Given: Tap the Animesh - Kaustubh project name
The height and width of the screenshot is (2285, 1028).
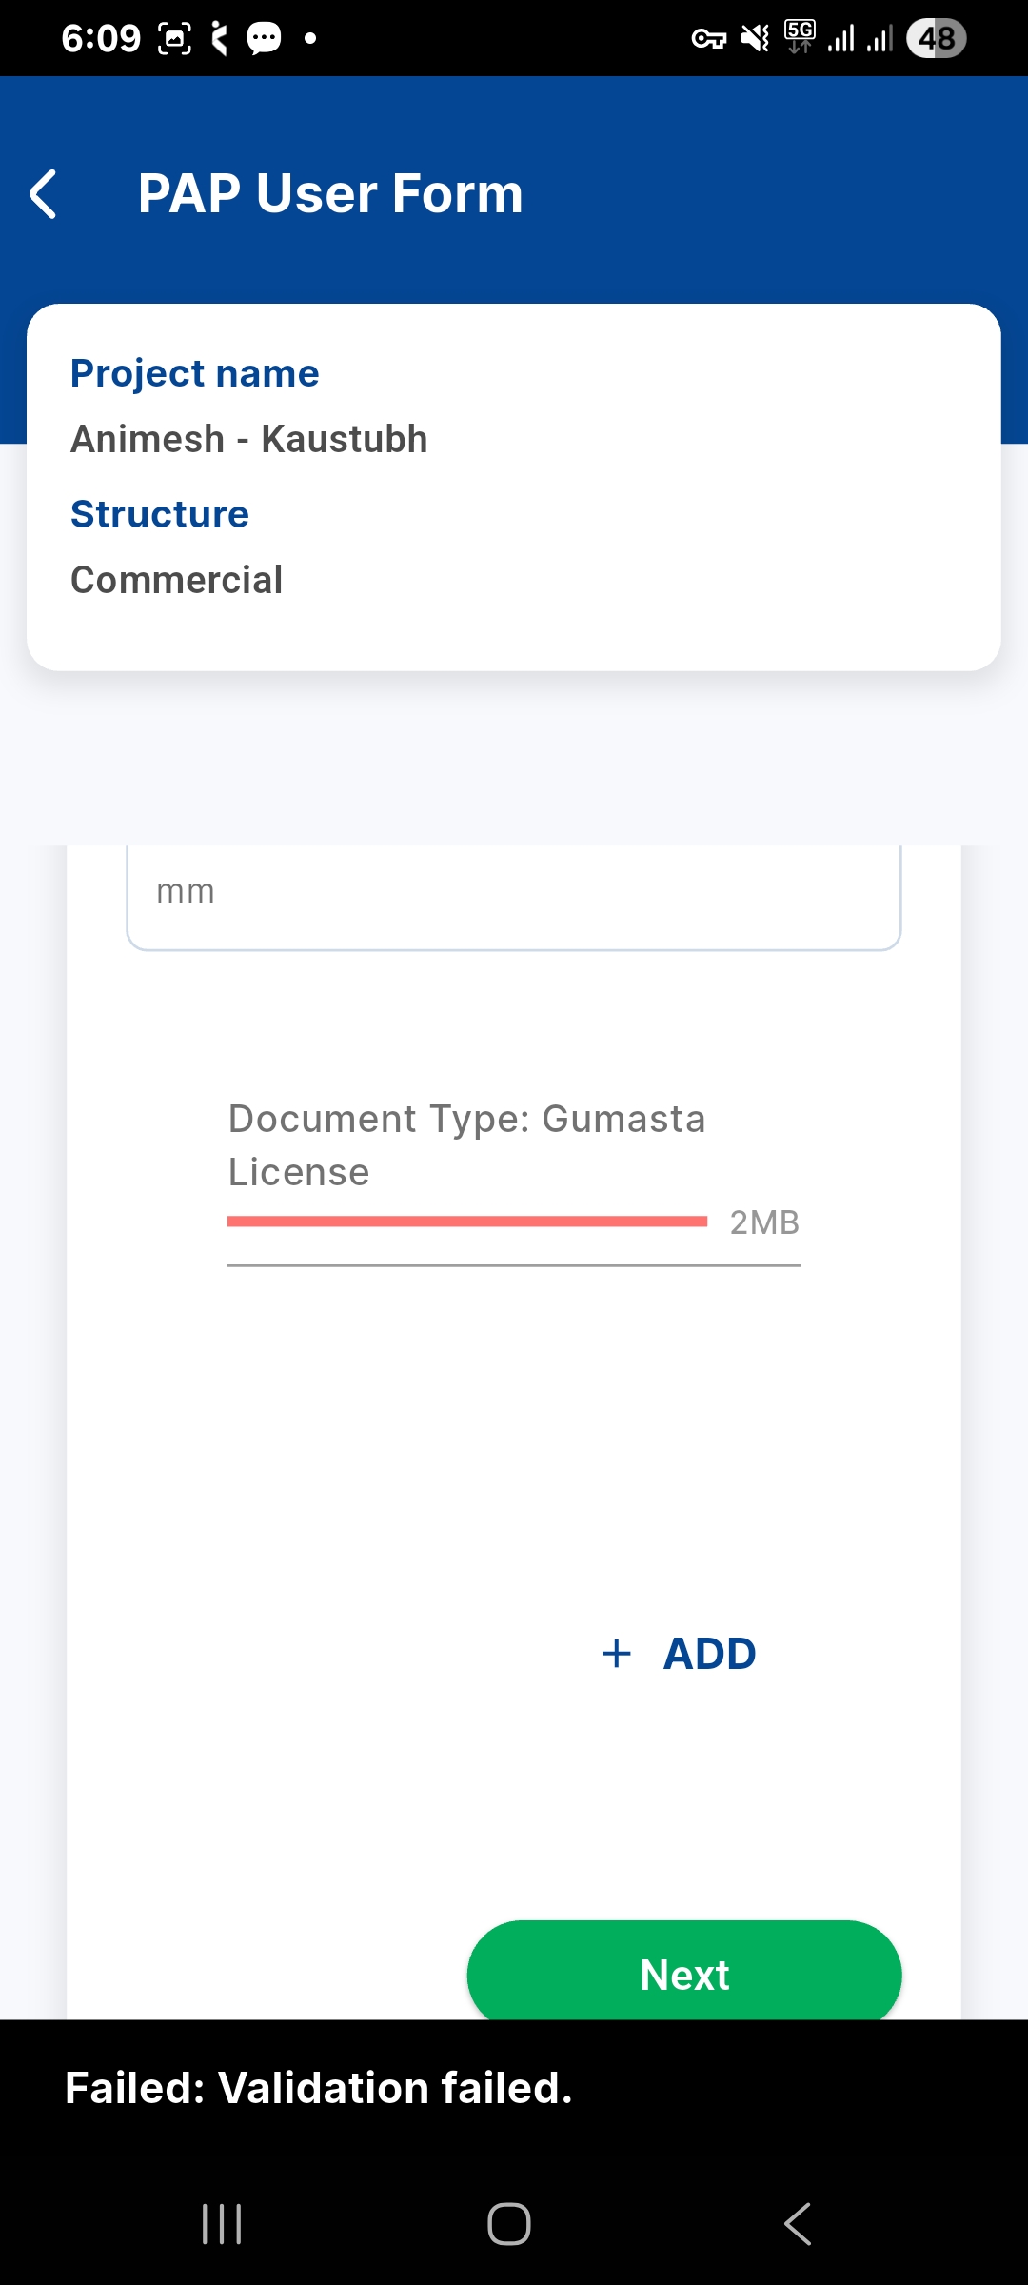Looking at the screenshot, I should (x=249, y=439).
